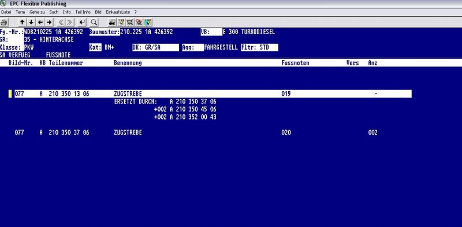Click the double right chevron button

pos(69,22)
